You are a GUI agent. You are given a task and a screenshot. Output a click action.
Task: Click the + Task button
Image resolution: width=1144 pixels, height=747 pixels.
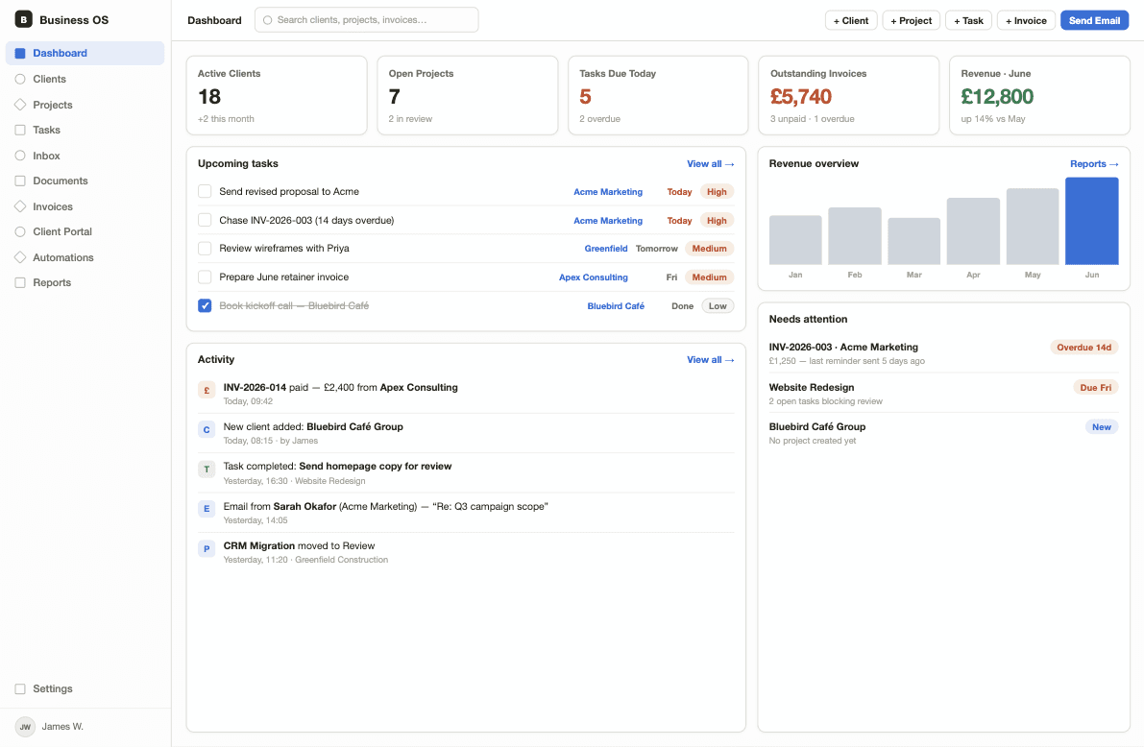[968, 20]
